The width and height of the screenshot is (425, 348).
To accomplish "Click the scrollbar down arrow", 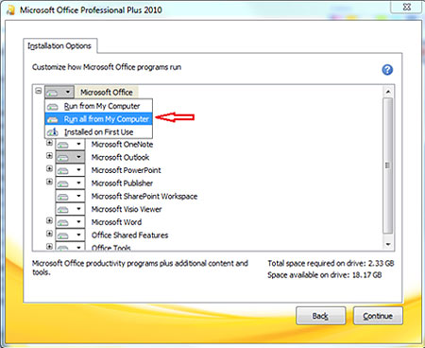I will [388, 244].
